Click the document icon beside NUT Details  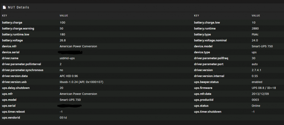coord(4,7)
